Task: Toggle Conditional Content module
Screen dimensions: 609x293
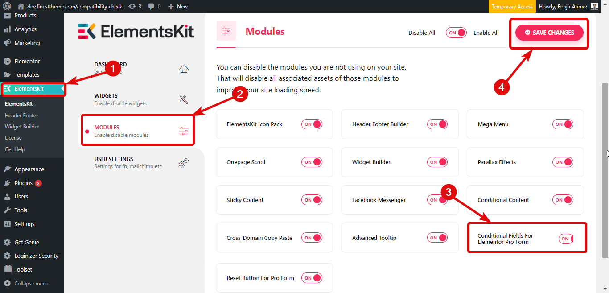Action: (563, 200)
